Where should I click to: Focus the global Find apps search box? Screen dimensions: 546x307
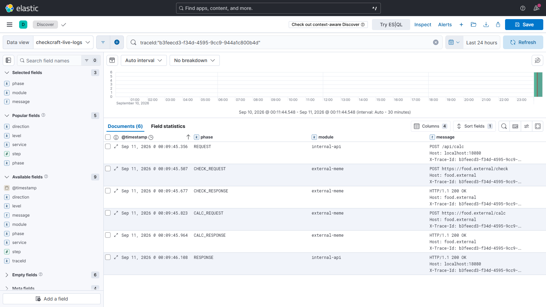[278, 8]
